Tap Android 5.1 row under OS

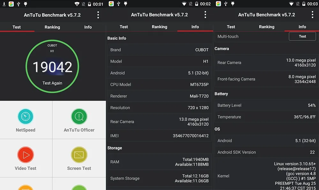267,140
